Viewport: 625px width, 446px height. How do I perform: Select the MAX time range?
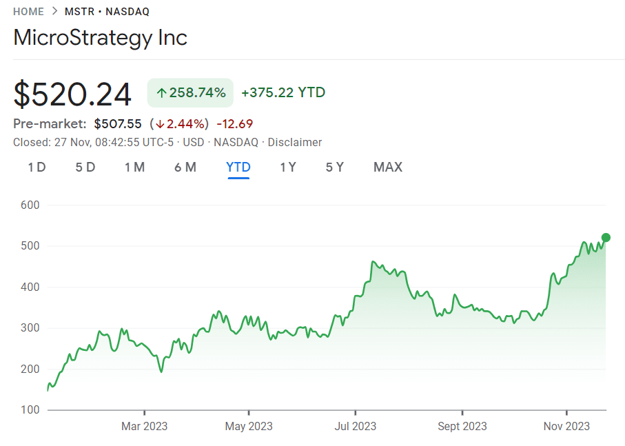click(x=387, y=167)
